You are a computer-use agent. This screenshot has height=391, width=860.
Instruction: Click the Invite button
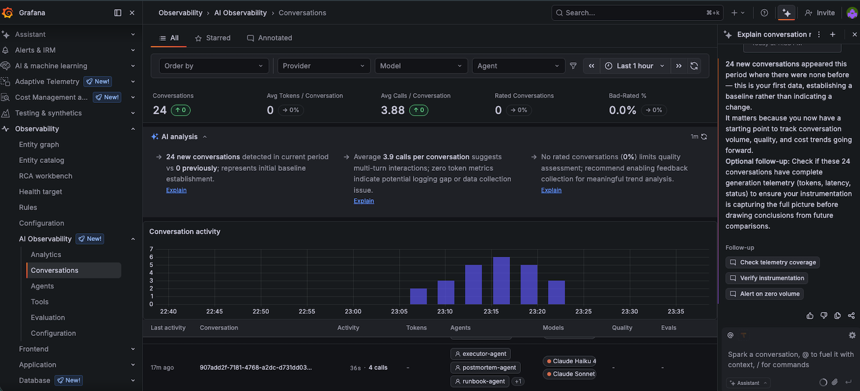(820, 13)
